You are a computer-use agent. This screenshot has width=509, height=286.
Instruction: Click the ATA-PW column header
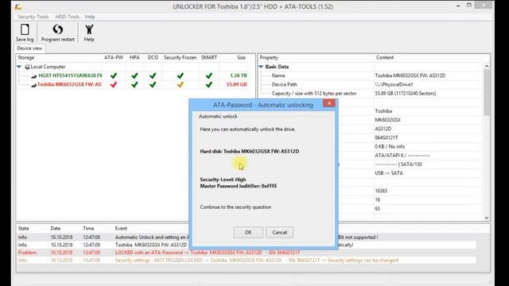click(114, 57)
